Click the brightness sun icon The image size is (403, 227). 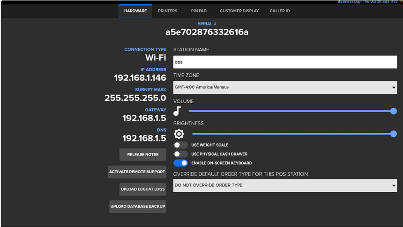click(179, 134)
